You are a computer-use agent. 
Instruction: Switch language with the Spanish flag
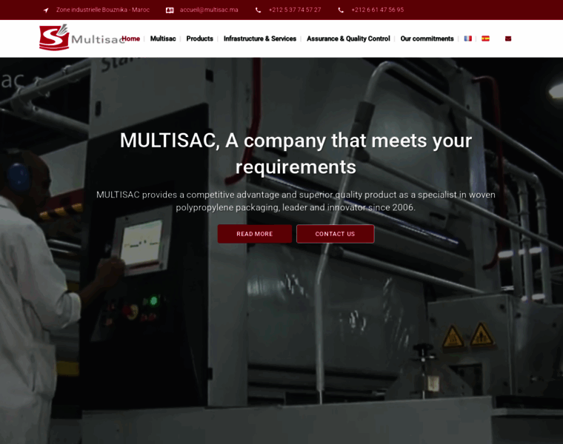click(x=485, y=38)
